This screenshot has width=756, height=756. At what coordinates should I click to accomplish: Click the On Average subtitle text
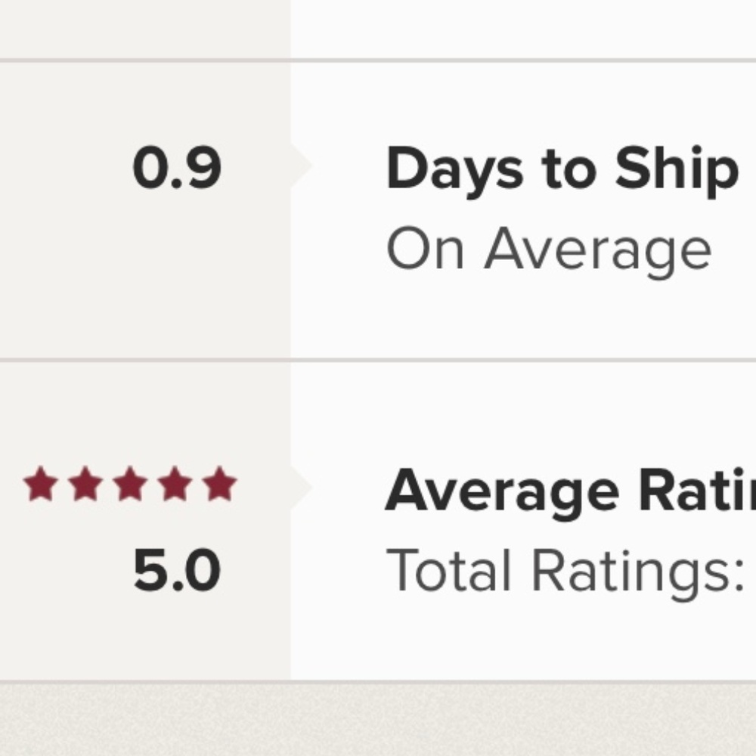549,252
